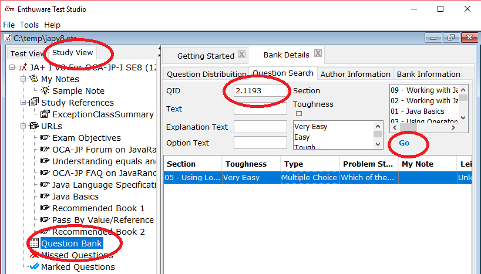Click the Question Bank grid icon
Screen dimensions: 481x274
pyautogui.click(x=34, y=243)
